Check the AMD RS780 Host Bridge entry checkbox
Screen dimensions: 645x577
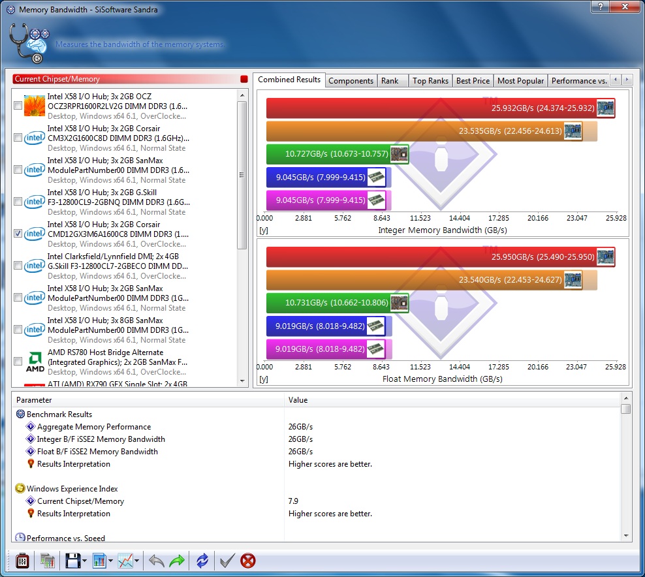pyautogui.click(x=18, y=362)
